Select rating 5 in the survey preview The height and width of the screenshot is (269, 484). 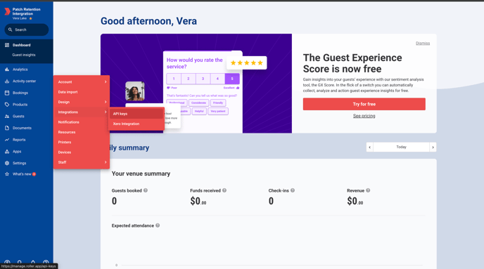[x=232, y=79]
